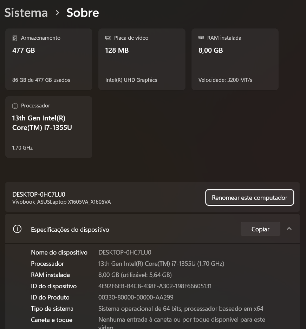Click the Velocidade: 3200 MT/s text
This screenshot has height=329, width=306.
[225, 80]
